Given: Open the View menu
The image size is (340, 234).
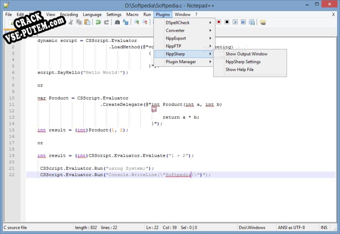Looking at the screenshot, I should [x=51, y=15].
